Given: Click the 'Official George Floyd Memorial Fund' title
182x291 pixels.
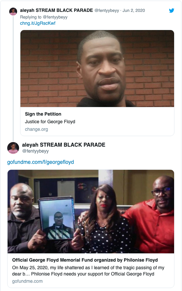Looking at the screenshot, I should (85, 260).
